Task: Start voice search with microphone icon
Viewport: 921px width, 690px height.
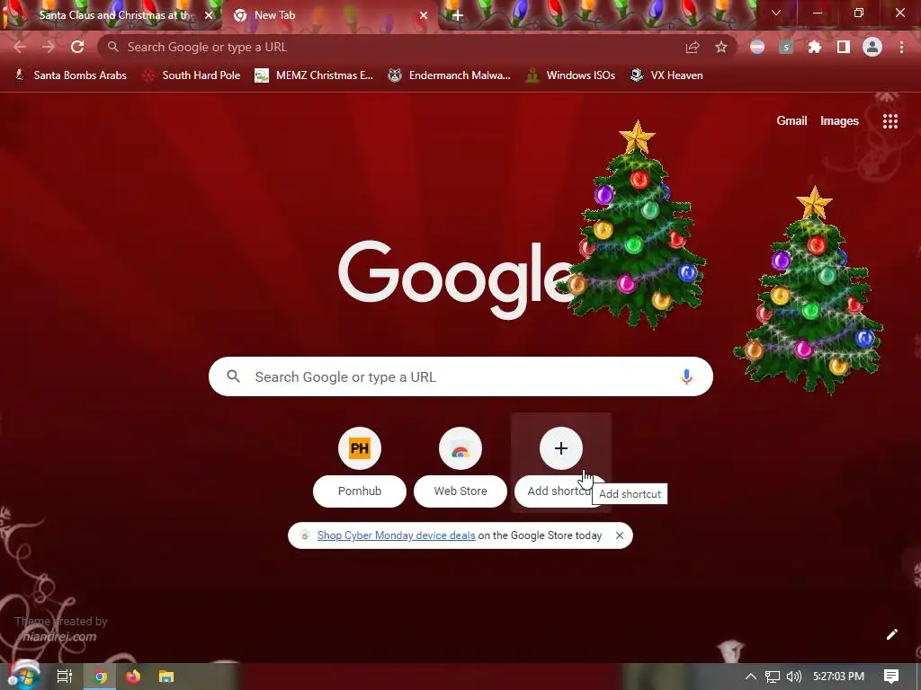Action: click(686, 376)
